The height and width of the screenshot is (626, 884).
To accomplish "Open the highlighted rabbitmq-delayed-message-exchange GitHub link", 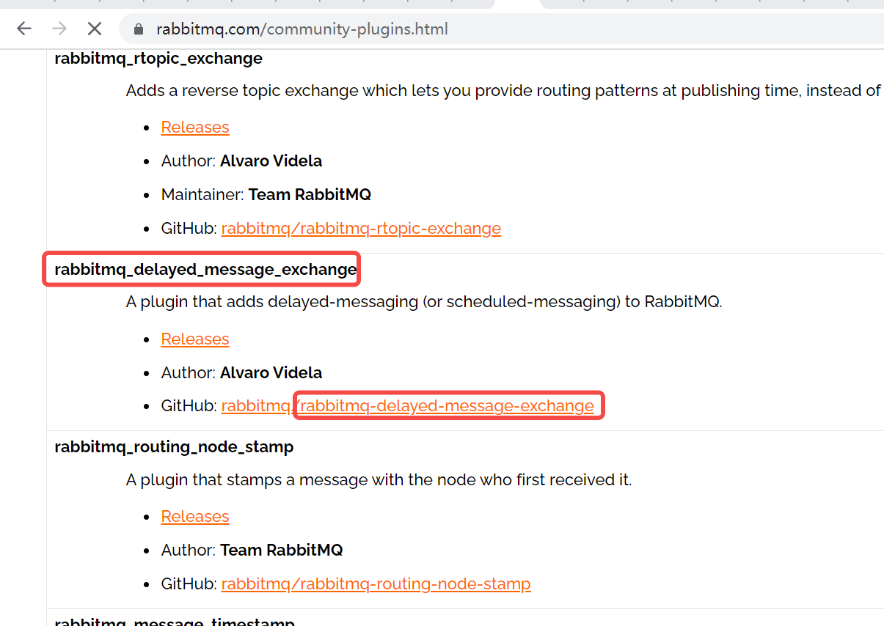I will tap(448, 405).
